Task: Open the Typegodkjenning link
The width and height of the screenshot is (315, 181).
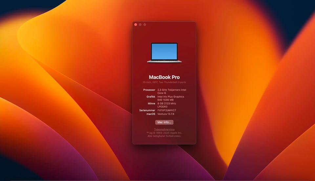Action: (164, 130)
